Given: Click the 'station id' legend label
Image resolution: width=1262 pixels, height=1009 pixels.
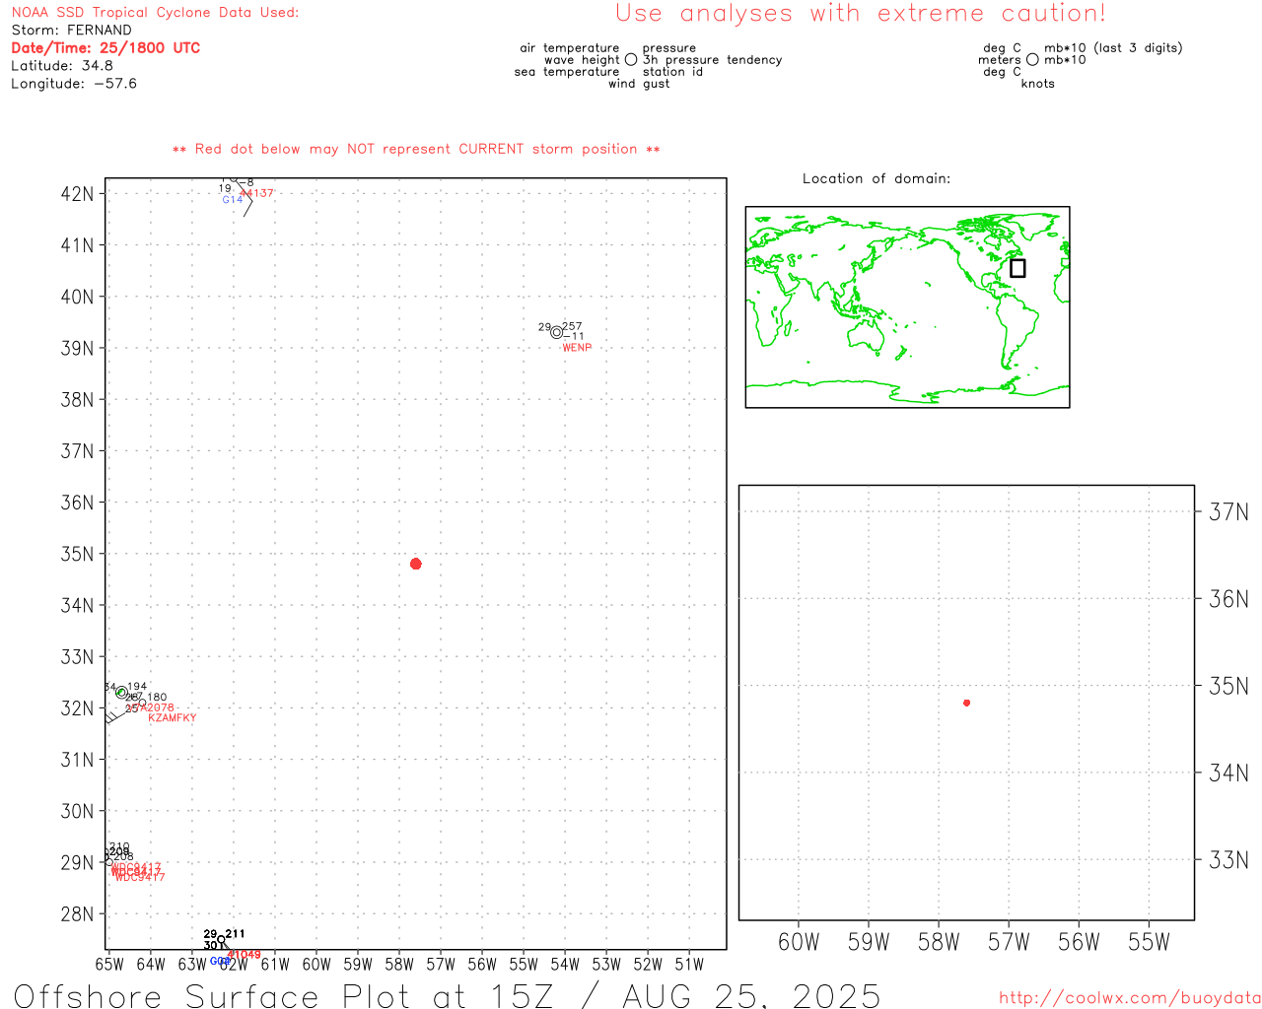Looking at the screenshot, I should [672, 72].
